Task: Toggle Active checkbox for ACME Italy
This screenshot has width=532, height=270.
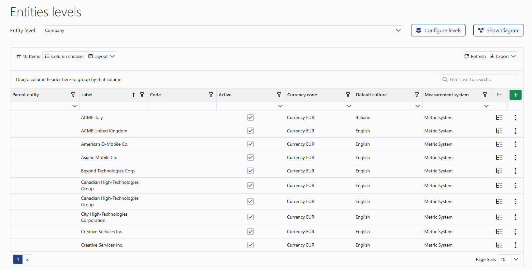Action: pyautogui.click(x=250, y=117)
